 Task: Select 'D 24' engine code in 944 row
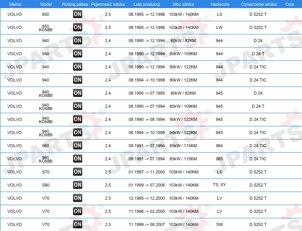(x=258, y=41)
